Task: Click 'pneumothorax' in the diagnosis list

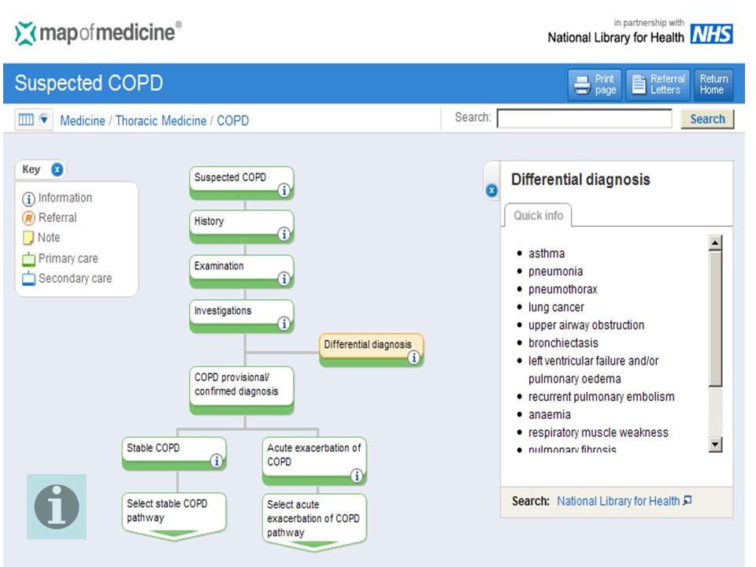Action: pos(562,289)
